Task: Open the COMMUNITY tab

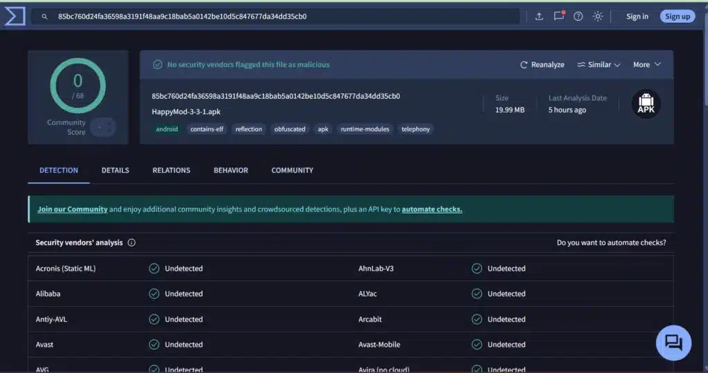Action: coord(292,171)
